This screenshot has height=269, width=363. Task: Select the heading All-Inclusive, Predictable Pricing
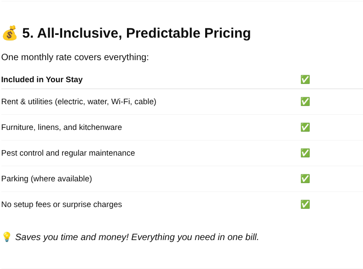pos(136,33)
